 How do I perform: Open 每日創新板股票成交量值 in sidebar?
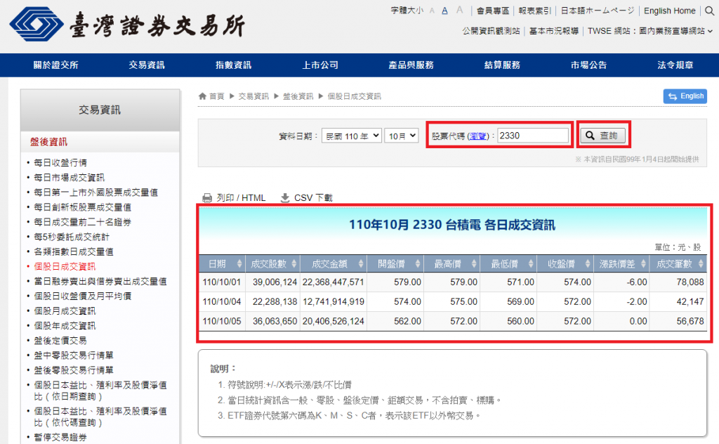(x=83, y=207)
